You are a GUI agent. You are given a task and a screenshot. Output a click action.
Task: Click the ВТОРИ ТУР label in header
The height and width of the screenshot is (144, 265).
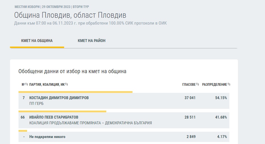point(83,7)
